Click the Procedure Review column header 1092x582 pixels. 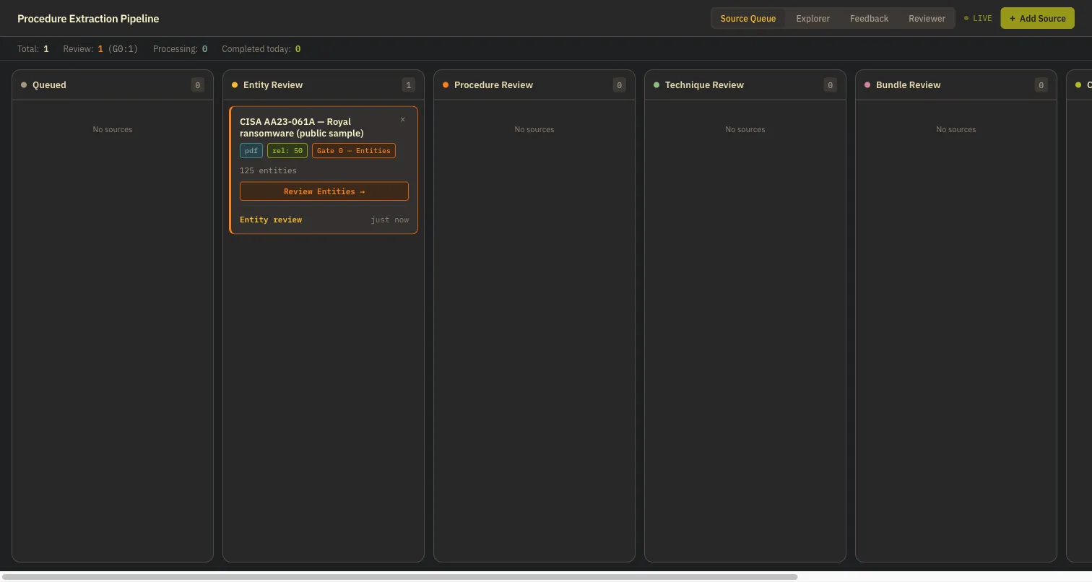pyautogui.click(x=534, y=85)
